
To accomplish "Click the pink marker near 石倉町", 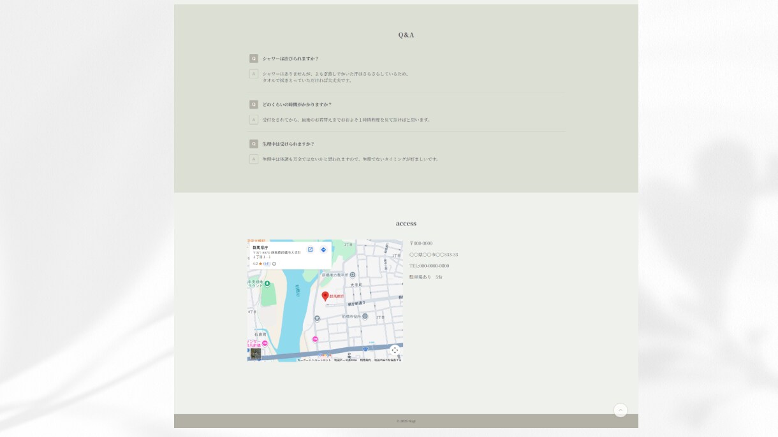I will coord(265,343).
